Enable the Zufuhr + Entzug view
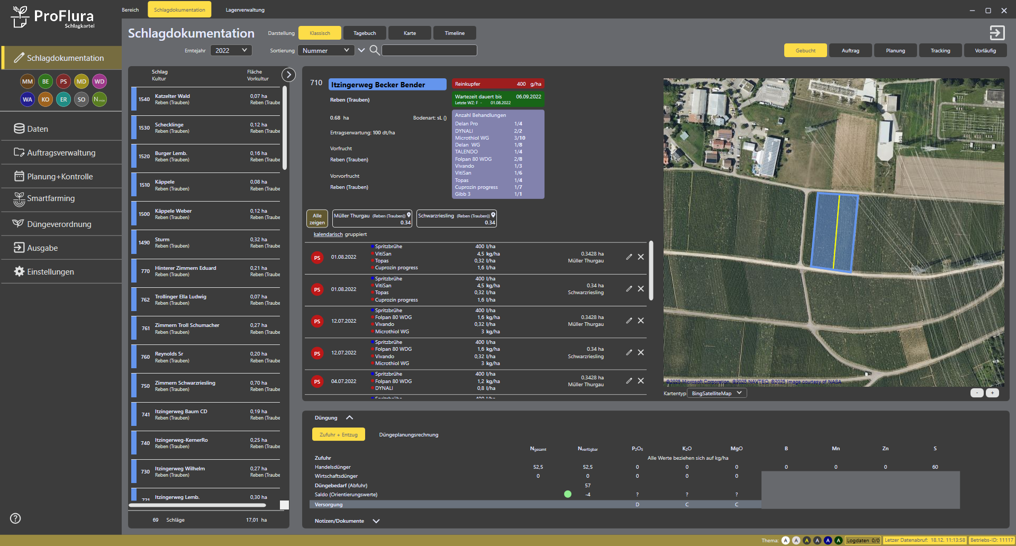Screen dimensions: 1016x546 (339, 435)
